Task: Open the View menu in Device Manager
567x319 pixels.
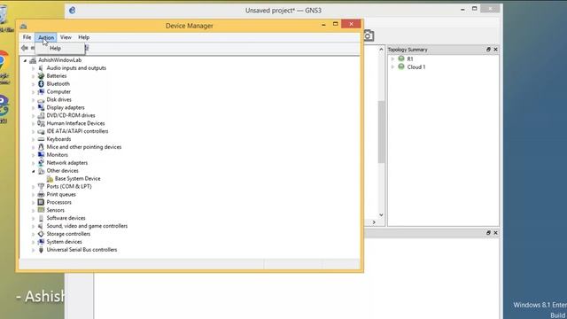Action: tap(66, 37)
